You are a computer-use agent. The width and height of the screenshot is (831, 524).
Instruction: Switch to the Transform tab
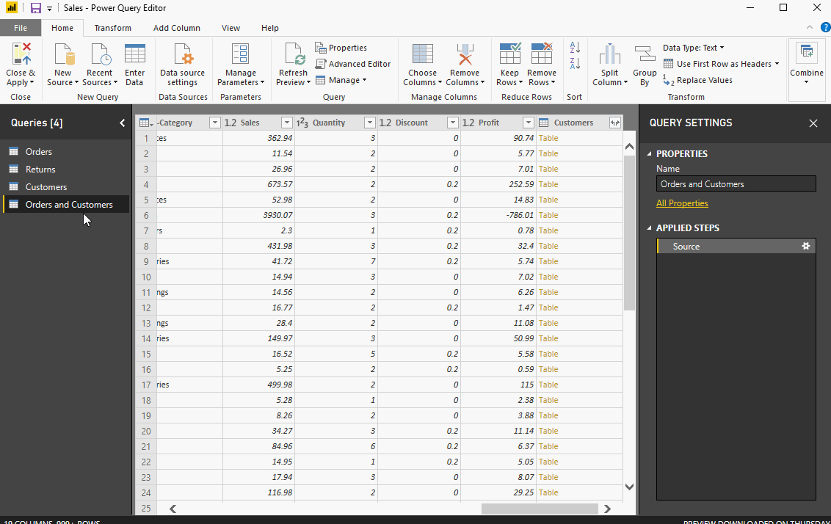(x=113, y=28)
